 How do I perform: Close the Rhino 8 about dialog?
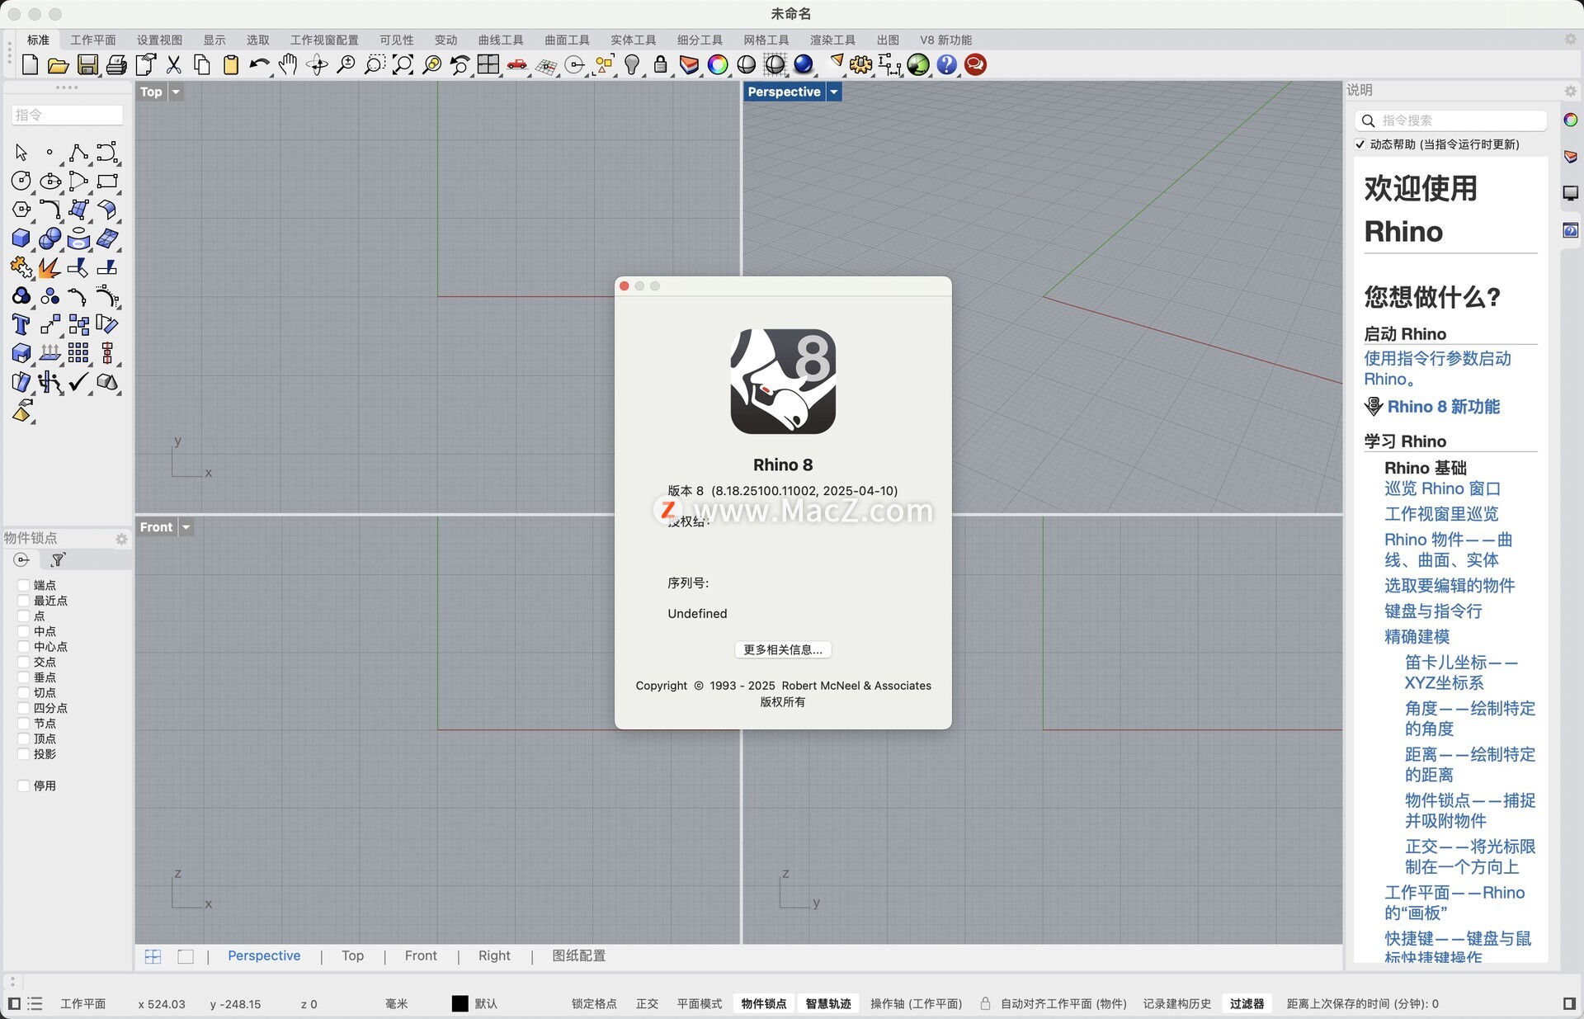(x=625, y=285)
